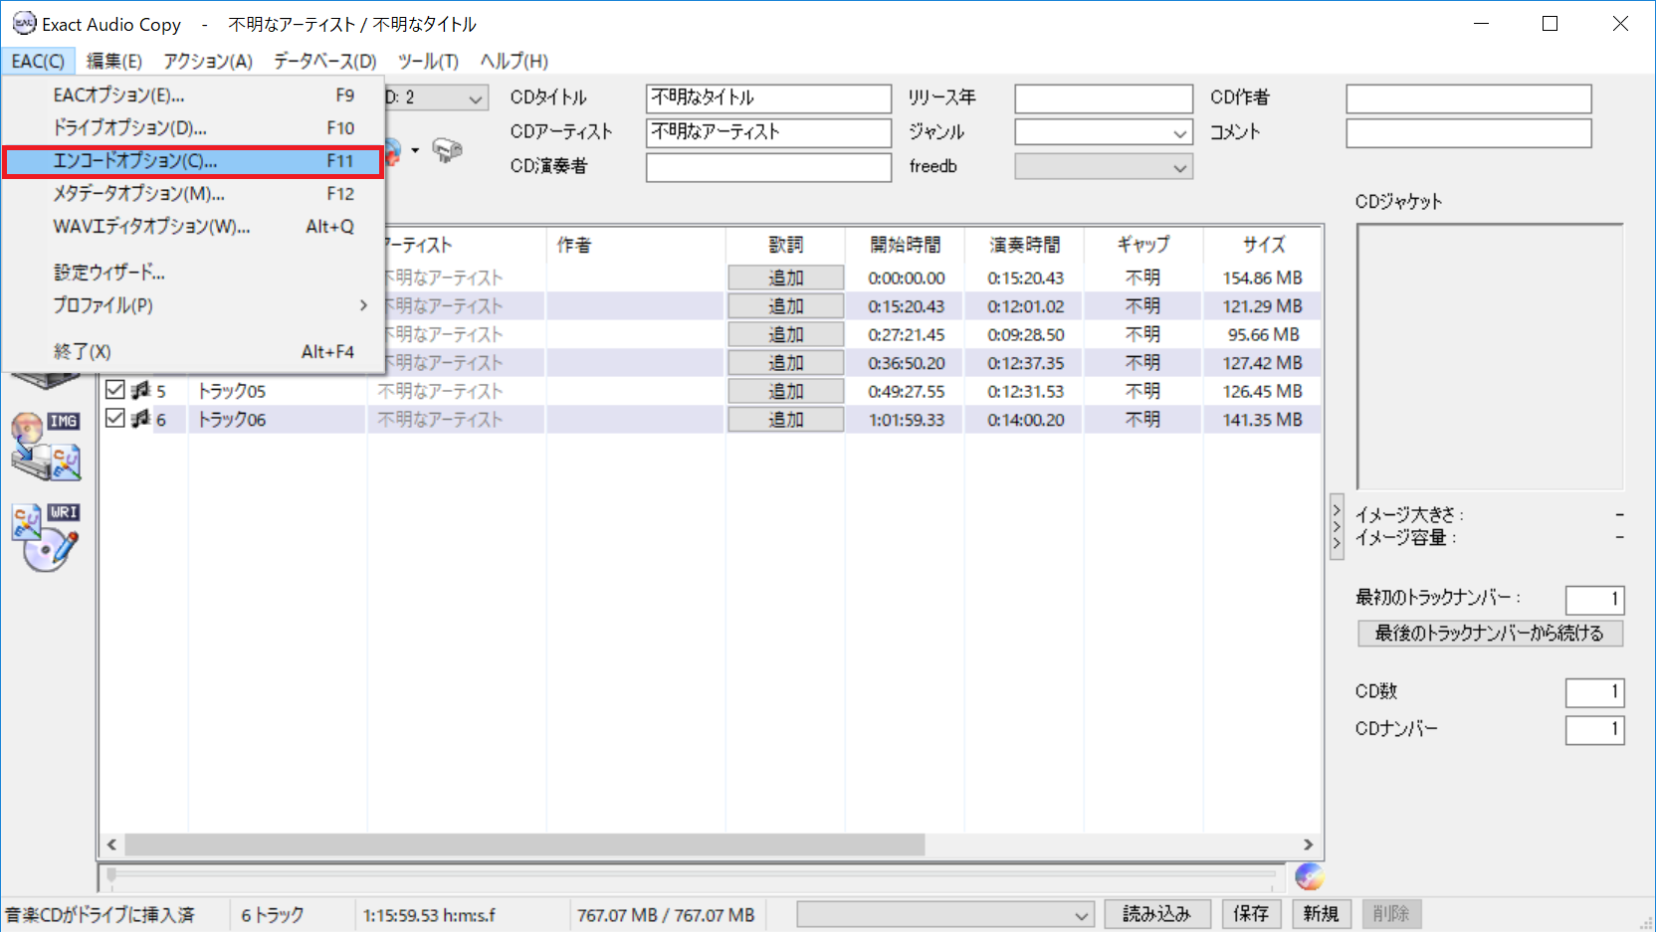
Task: Click the CD数 field
Action: click(x=1595, y=692)
